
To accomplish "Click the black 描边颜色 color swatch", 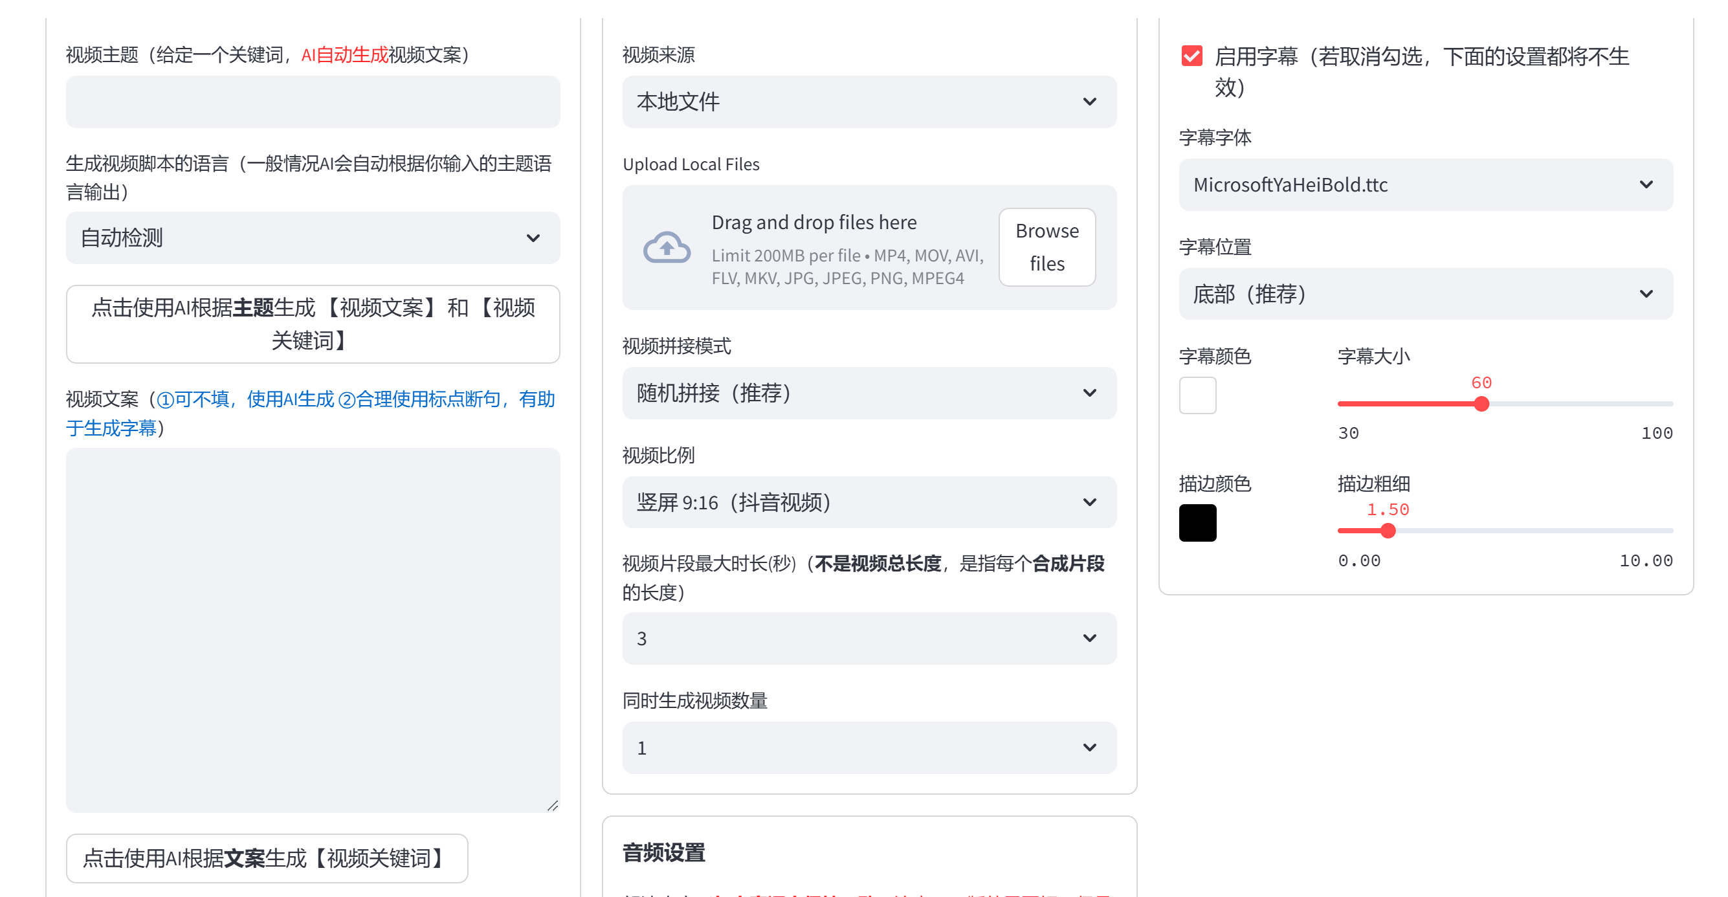I will [1197, 524].
